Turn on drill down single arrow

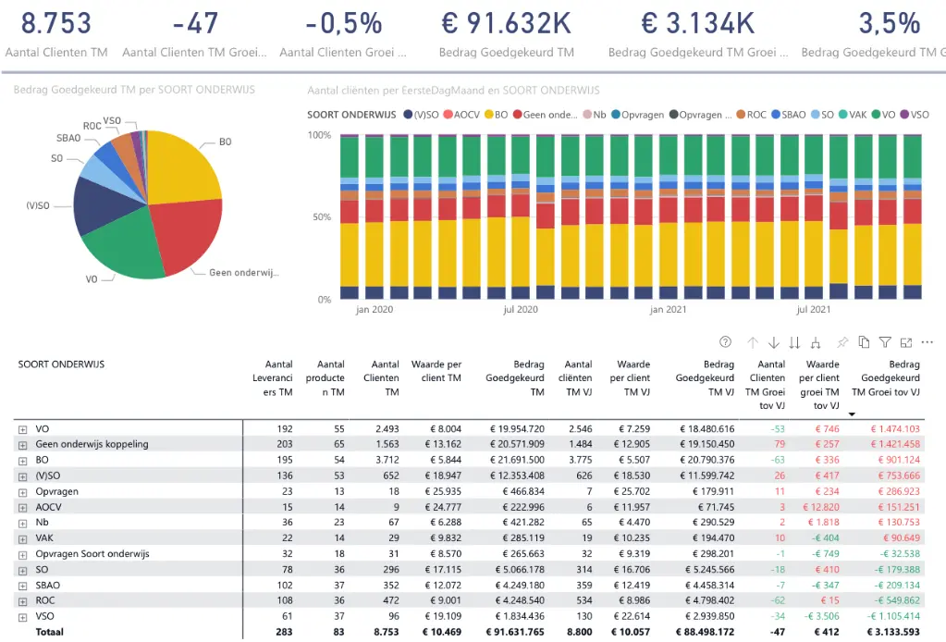pyautogui.click(x=773, y=342)
